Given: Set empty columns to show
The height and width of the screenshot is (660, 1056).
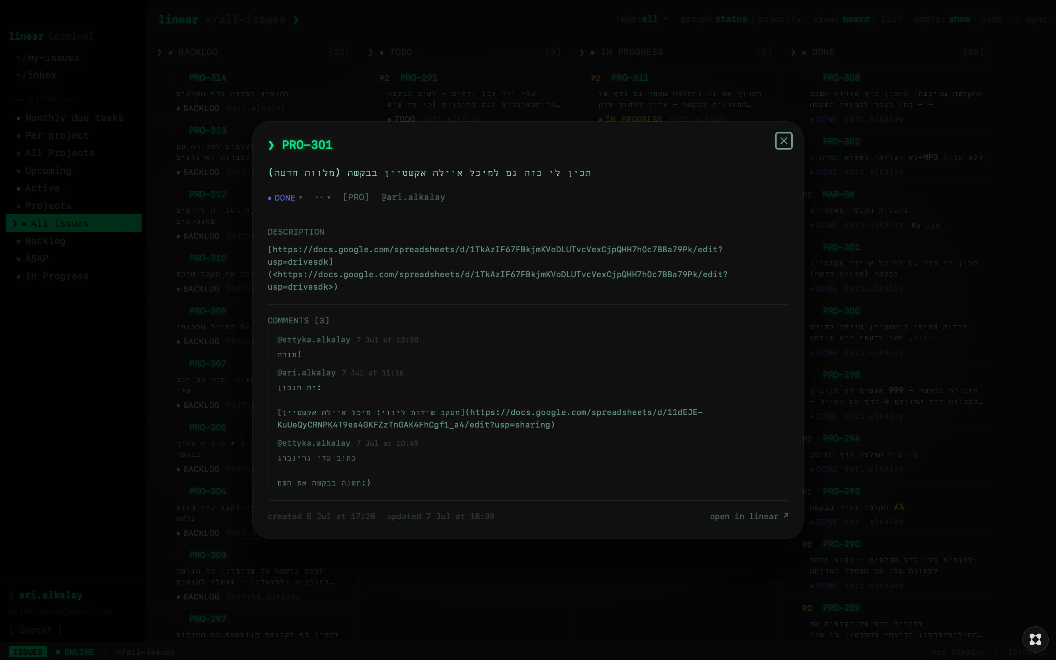Looking at the screenshot, I should coord(959,19).
